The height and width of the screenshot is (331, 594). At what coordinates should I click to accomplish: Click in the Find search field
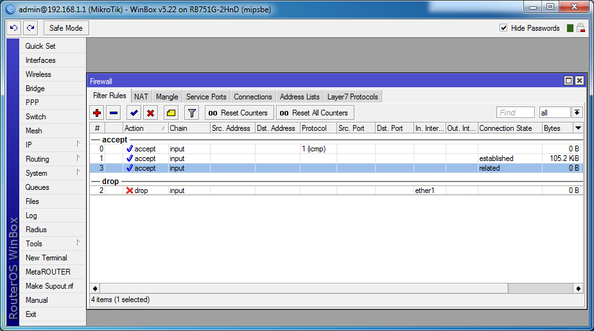point(515,112)
